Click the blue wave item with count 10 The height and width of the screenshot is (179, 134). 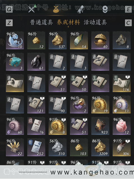tap(15, 41)
